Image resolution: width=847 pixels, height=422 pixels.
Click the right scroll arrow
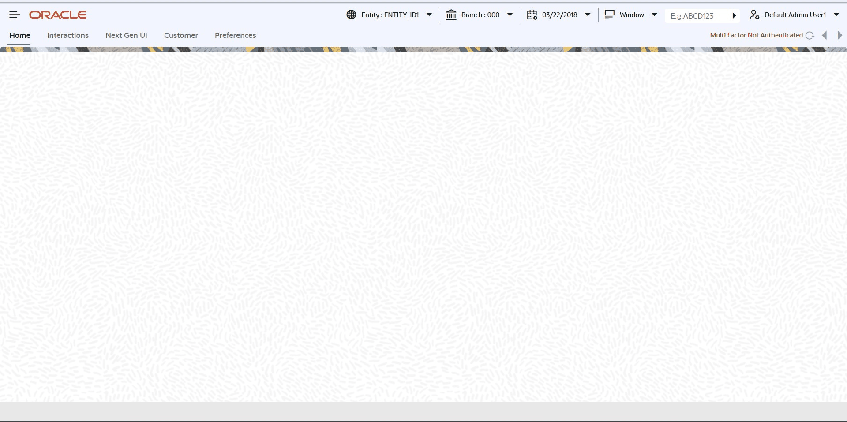coord(840,35)
